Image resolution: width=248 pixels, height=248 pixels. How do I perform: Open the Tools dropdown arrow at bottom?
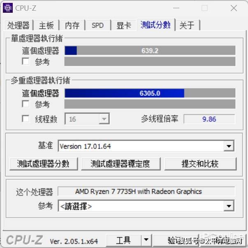tap(146, 239)
